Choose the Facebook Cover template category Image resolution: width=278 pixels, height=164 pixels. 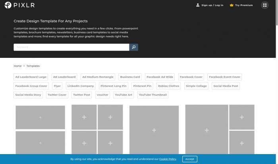pyautogui.click(x=191, y=77)
